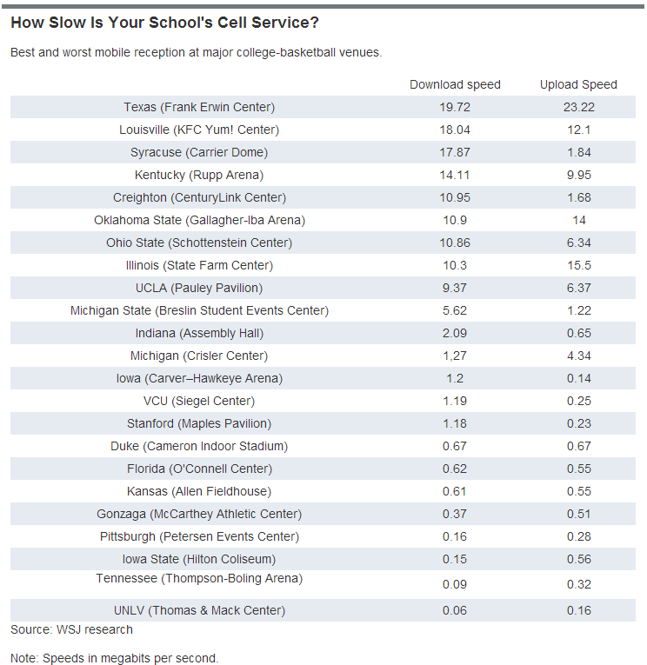This screenshot has height=665, width=647.
Task: Click the Kentucky (Rupp Arena) row label
Action: (x=199, y=175)
